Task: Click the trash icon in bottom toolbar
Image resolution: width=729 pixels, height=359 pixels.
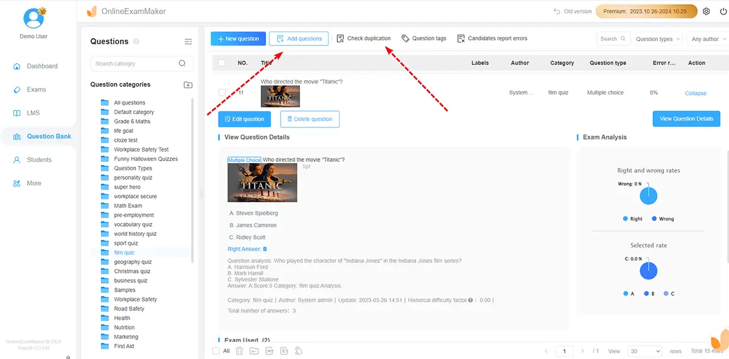Action: coord(239,351)
